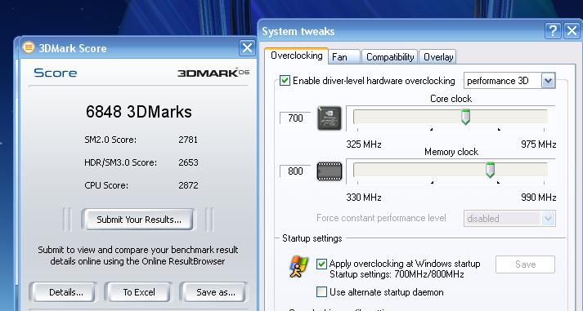This screenshot has width=583, height=311.
Task: Select the Overclocking tab
Action: coord(296,56)
